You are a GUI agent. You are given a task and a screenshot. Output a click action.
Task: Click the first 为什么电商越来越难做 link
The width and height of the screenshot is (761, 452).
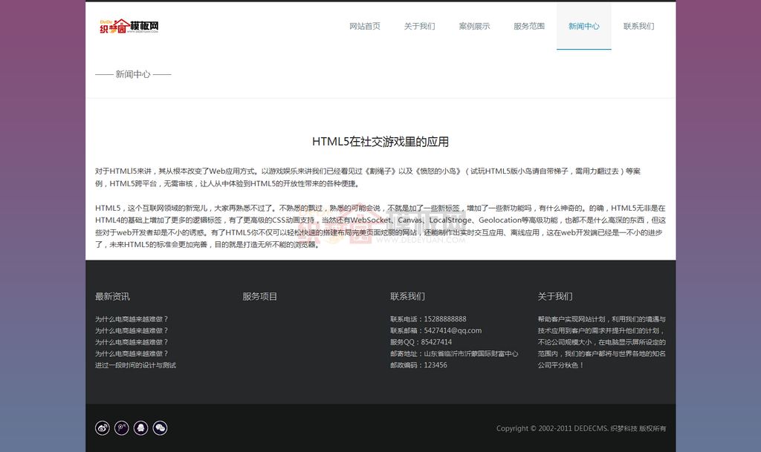tap(132, 319)
